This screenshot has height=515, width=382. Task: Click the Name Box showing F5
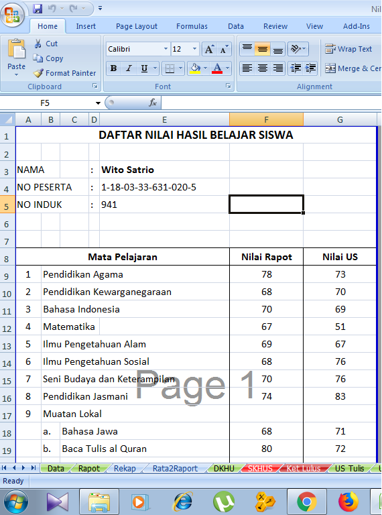coord(45,103)
